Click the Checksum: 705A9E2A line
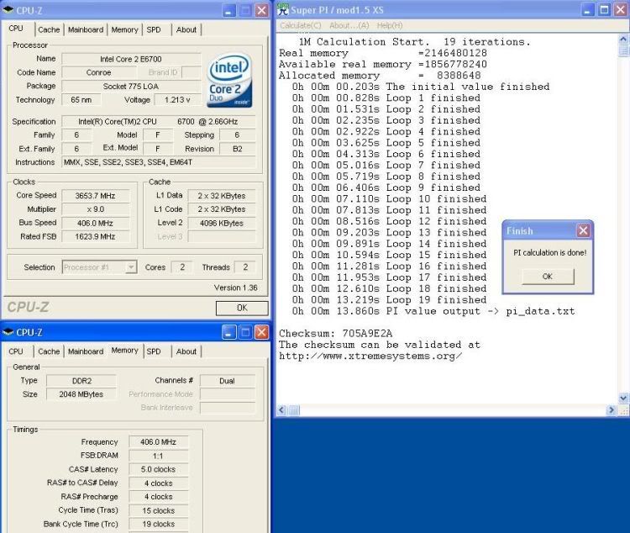The height and width of the screenshot is (533, 630). click(335, 334)
